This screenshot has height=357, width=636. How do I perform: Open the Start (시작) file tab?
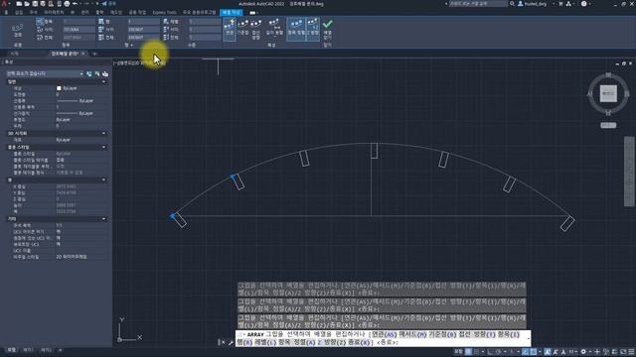(15, 54)
